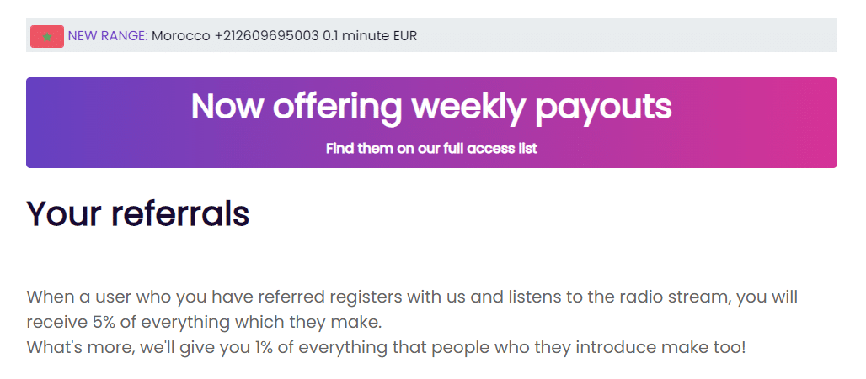Follow the Find them on our full access list link
The image size is (866, 379).
(431, 149)
